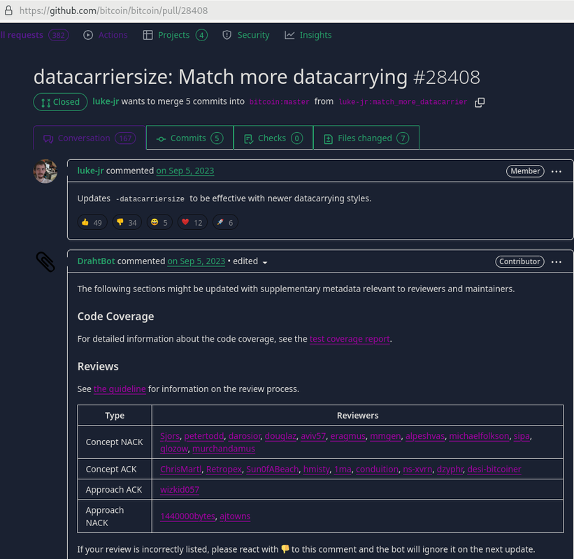Open luke-jr author link in first comment
Screen dimensions: 574x559
[x=90, y=171]
